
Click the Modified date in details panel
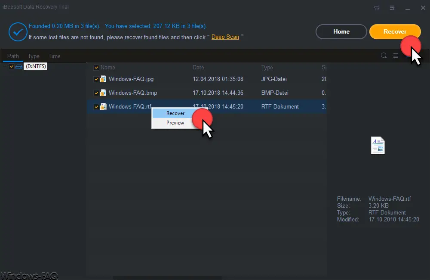click(394, 220)
